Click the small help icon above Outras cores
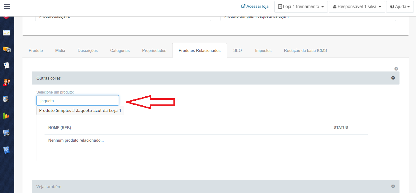 point(396,69)
